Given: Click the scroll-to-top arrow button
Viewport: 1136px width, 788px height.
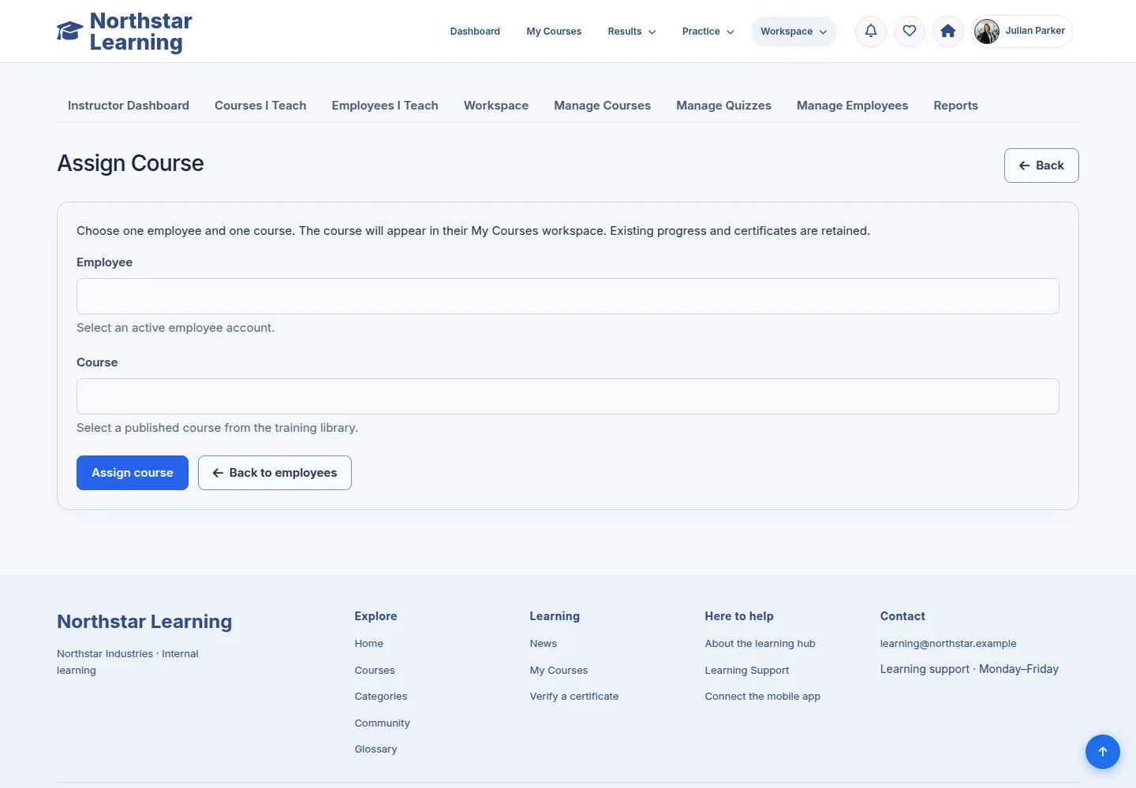Looking at the screenshot, I should coord(1103,752).
